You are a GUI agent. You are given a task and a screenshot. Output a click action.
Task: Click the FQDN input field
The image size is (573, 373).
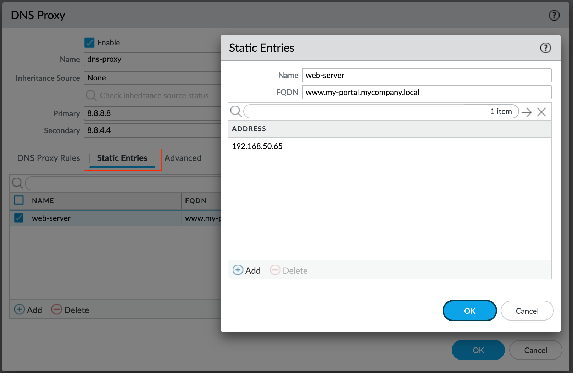coord(427,92)
